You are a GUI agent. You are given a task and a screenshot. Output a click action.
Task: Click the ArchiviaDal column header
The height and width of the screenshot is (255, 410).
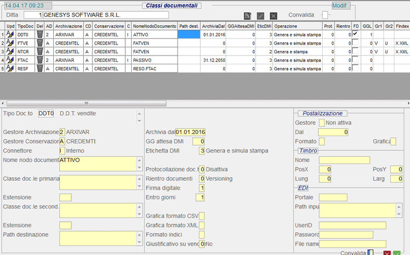tap(213, 26)
